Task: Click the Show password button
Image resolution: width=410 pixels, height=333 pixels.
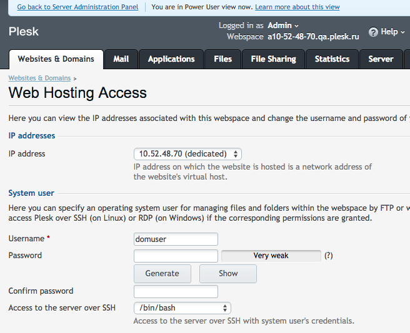Action: pos(228,274)
